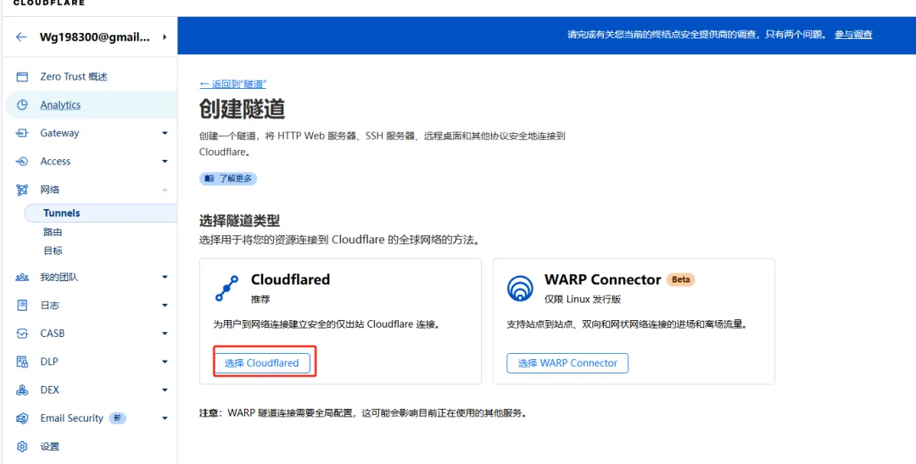Collapse the 网络 menu chevron
This screenshot has width=916, height=464.
pos(165,190)
